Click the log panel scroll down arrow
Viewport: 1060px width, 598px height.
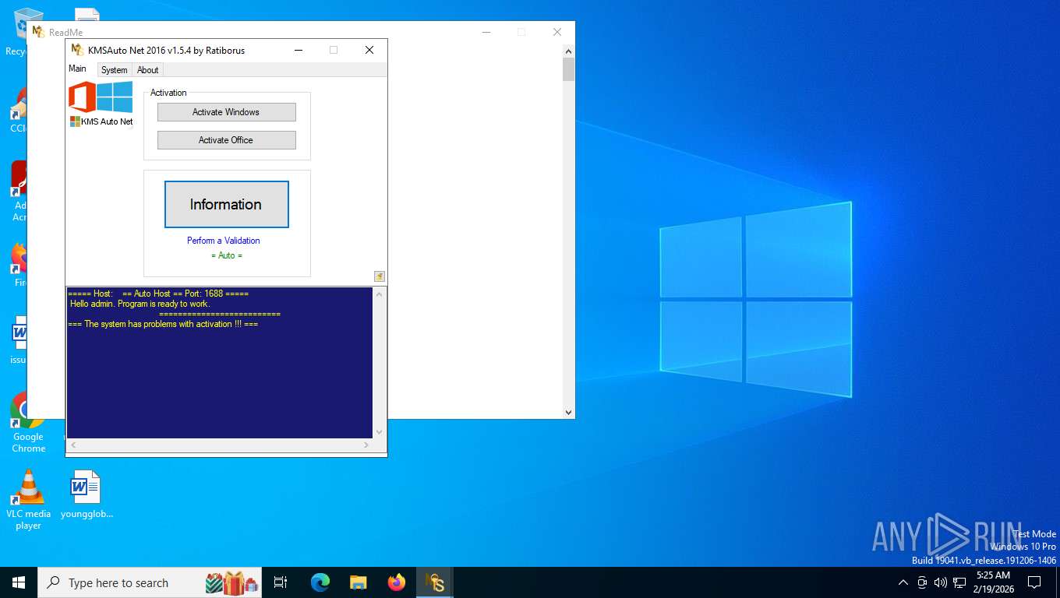tap(380, 432)
